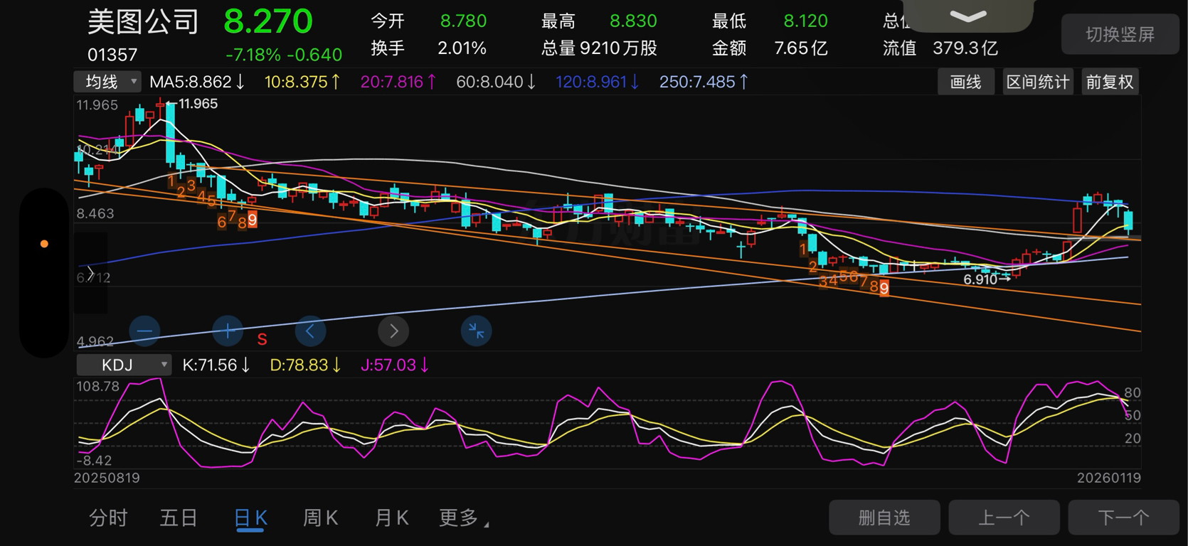1188x546 pixels.
Task: Open the 均线 indicator dropdown
Action: [107, 82]
